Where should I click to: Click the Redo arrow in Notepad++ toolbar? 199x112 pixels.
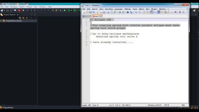pyautogui.click(x=123, y=12)
